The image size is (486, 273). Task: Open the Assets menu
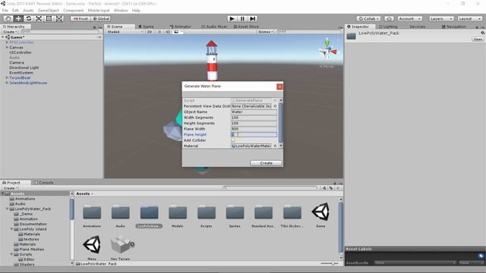28,10
